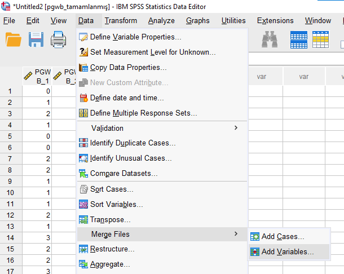
Task: Open the Window menu
Action: 318,21
